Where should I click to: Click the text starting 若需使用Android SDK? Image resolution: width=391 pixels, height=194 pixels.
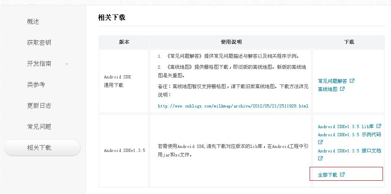tap(233, 151)
